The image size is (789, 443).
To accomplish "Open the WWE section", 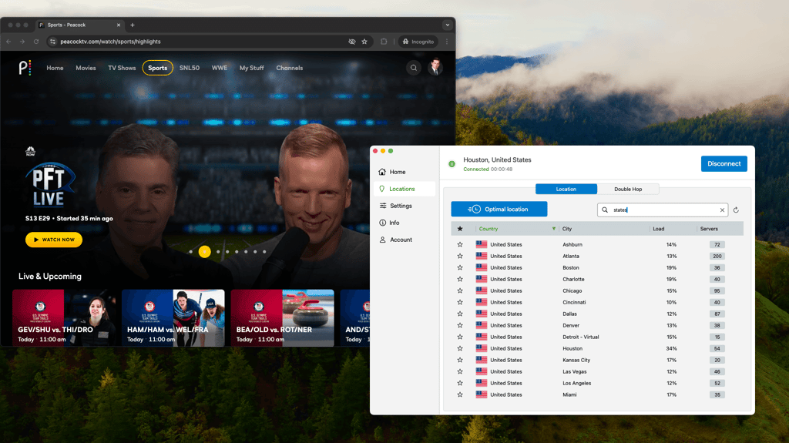I will 220,68.
